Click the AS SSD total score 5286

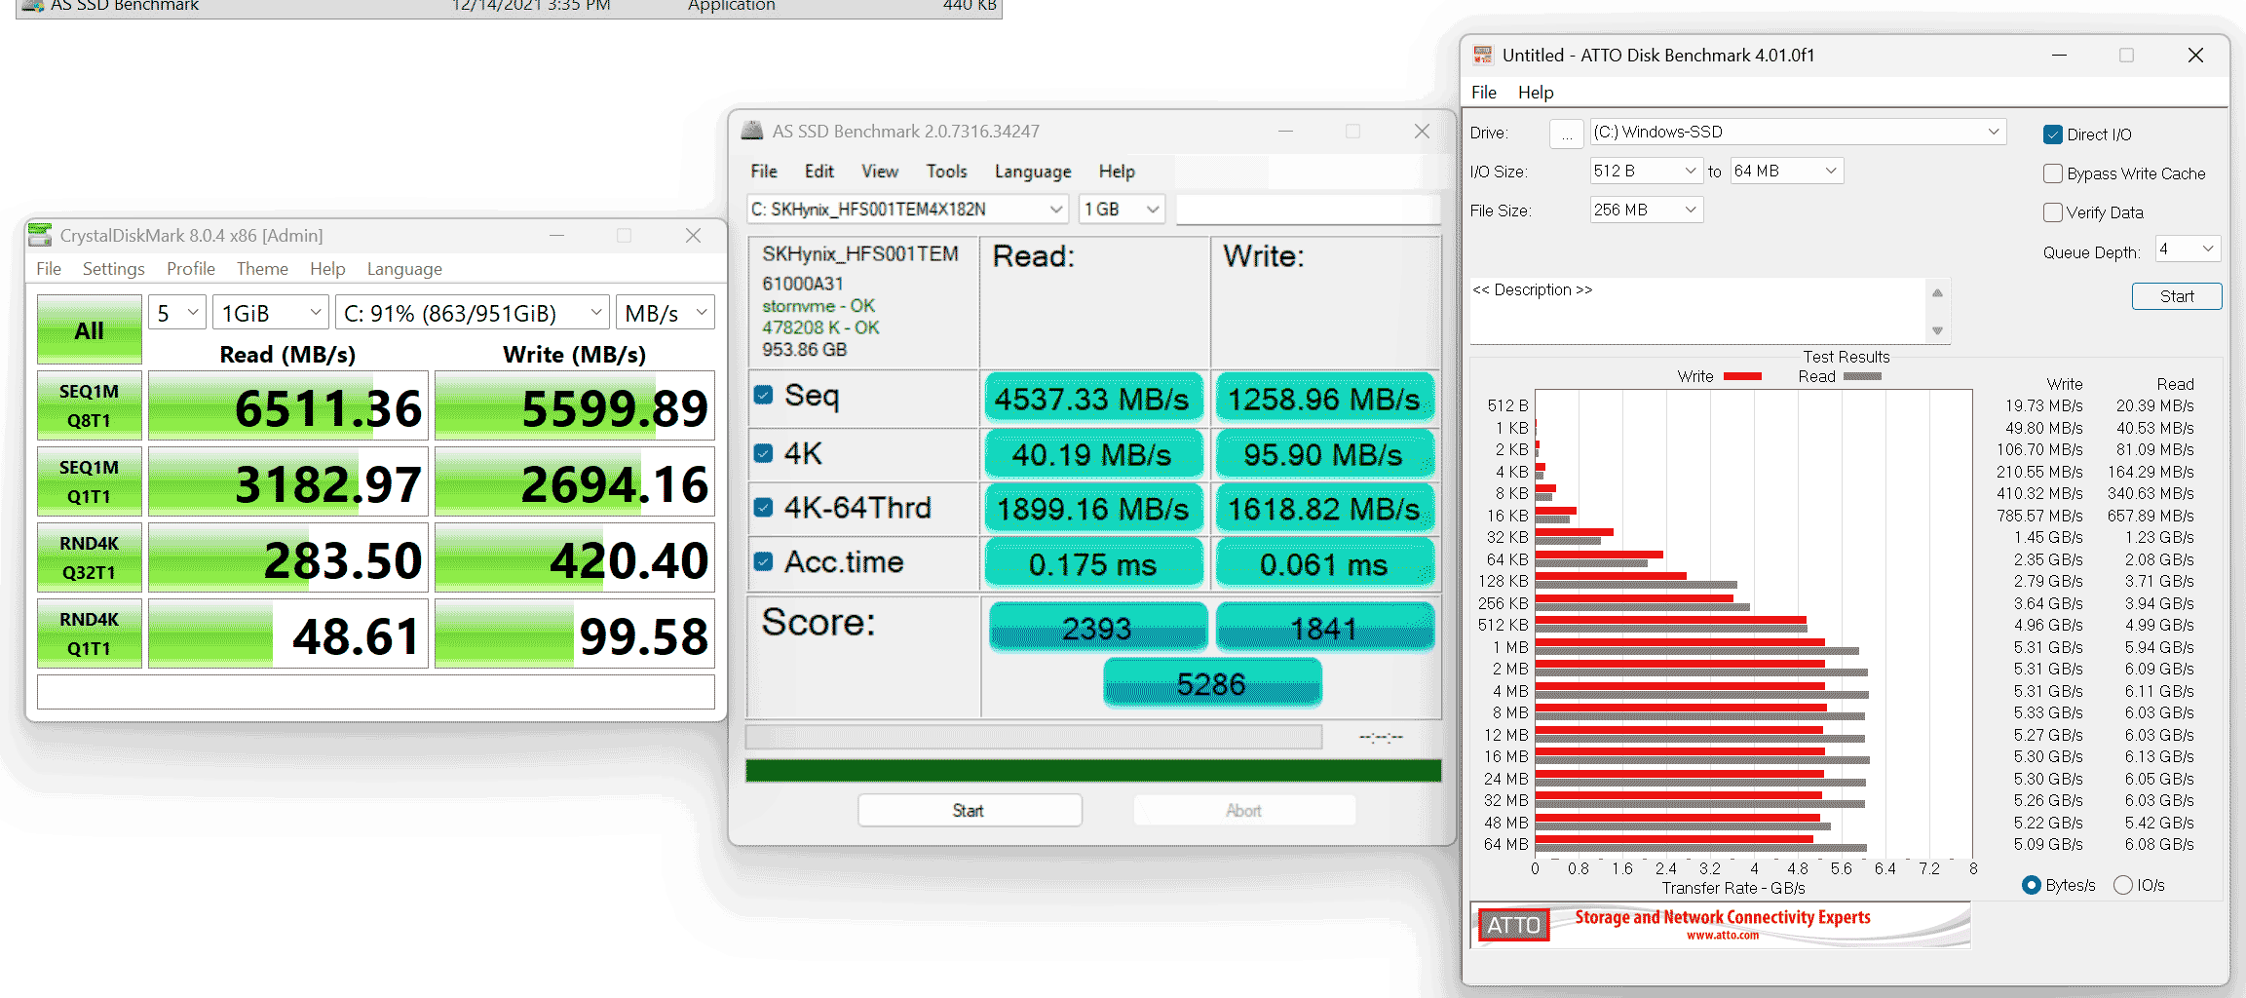click(x=1212, y=684)
